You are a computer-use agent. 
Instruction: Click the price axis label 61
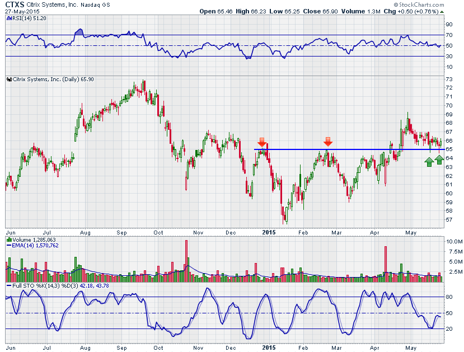click(x=449, y=185)
